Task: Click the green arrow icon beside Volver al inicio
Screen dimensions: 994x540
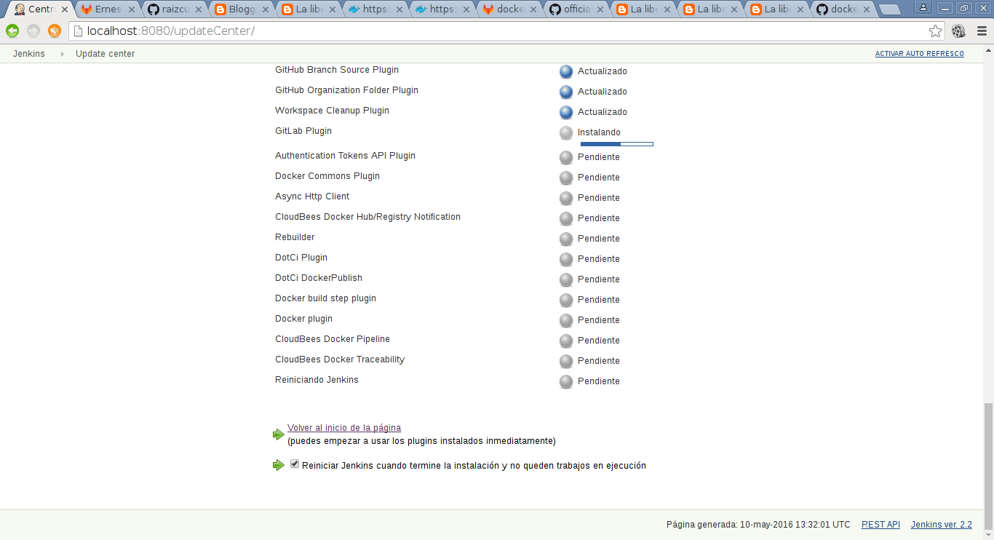Action: [278, 434]
